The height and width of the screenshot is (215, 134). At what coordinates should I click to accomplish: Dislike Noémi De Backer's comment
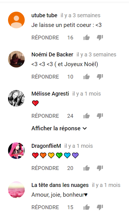100,77
